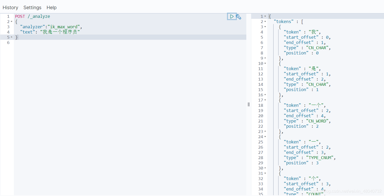Screen dimensions: 384x196
Task: Click the "analyzer" key in the request
Action: pos(32,27)
